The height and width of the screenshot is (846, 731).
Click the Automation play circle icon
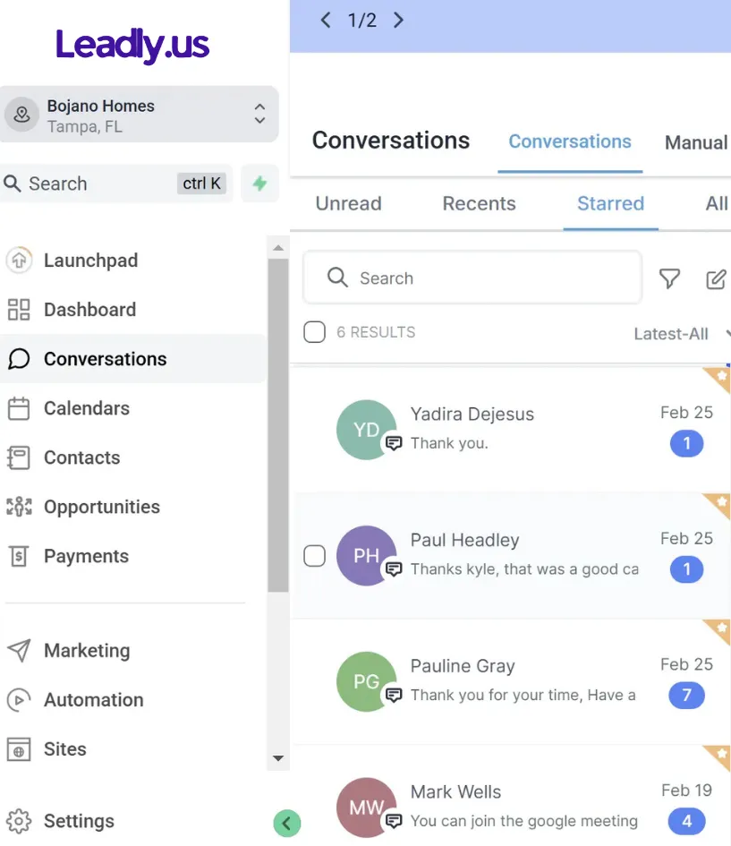click(x=19, y=700)
